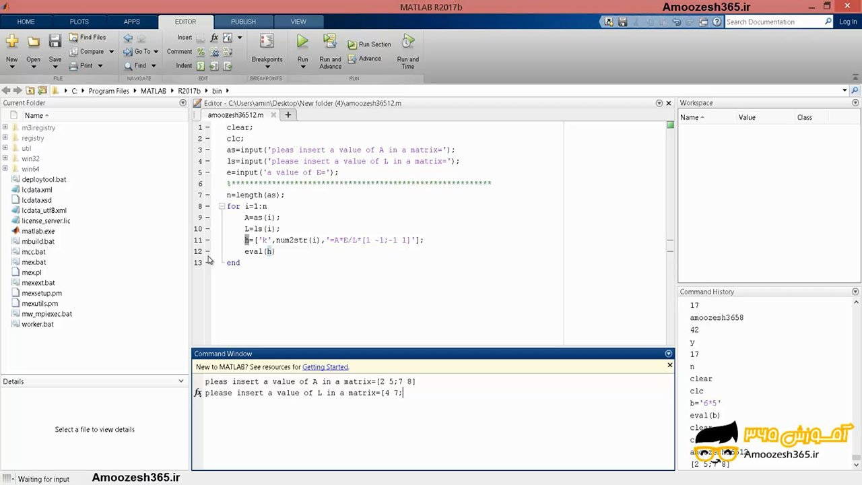Image resolution: width=862 pixels, height=485 pixels.
Task: Switch to the VIEW tab
Action: (x=298, y=22)
